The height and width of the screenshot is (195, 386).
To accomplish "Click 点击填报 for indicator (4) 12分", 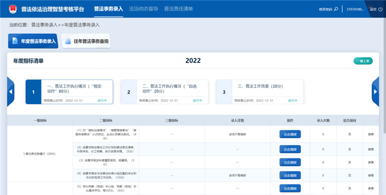I will pyautogui.click(x=290, y=175).
